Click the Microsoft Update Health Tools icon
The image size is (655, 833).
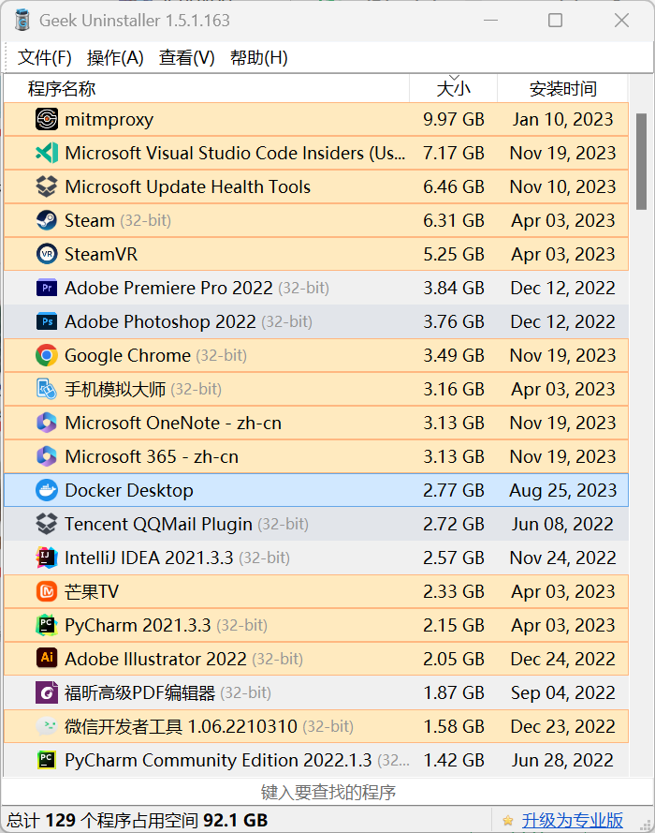click(x=47, y=186)
